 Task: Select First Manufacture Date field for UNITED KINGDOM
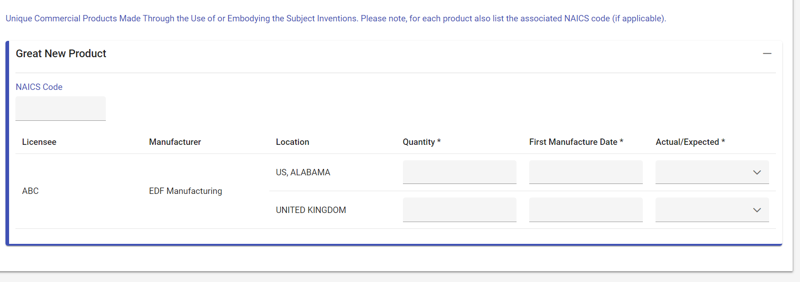point(586,210)
